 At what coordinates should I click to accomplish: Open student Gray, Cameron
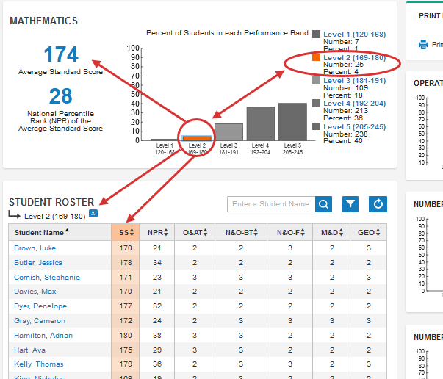(40, 321)
